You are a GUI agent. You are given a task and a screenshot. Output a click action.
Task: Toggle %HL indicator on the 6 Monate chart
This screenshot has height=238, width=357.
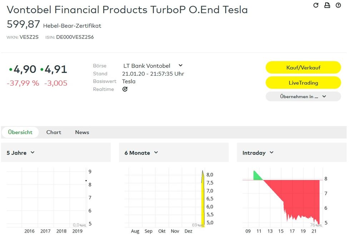pos(198,225)
